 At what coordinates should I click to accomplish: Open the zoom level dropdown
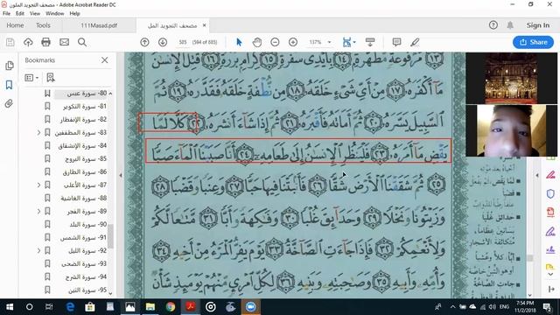tap(329, 42)
